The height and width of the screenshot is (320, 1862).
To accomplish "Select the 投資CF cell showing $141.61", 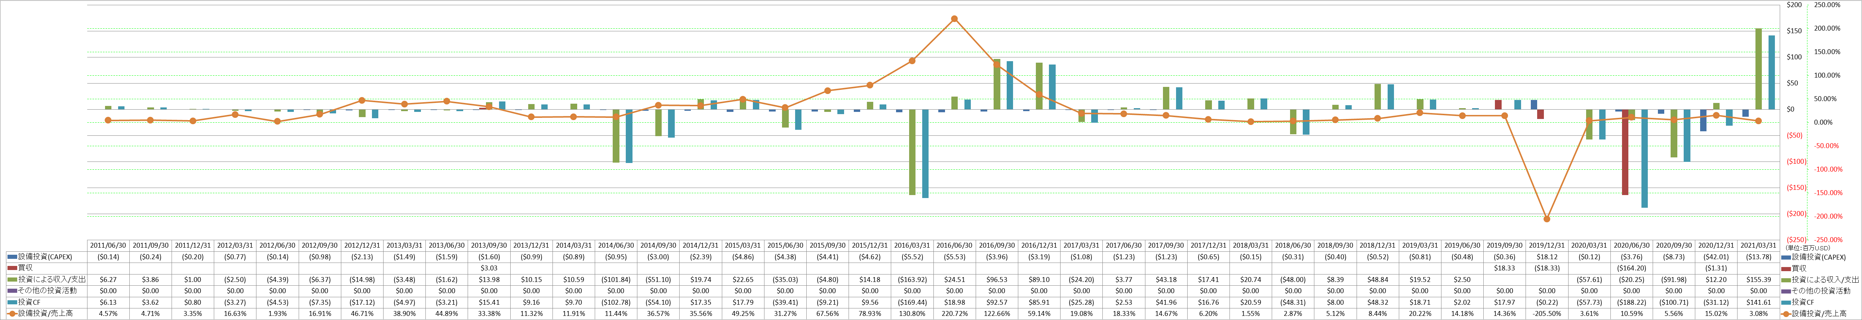I will (x=1758, y=303).
